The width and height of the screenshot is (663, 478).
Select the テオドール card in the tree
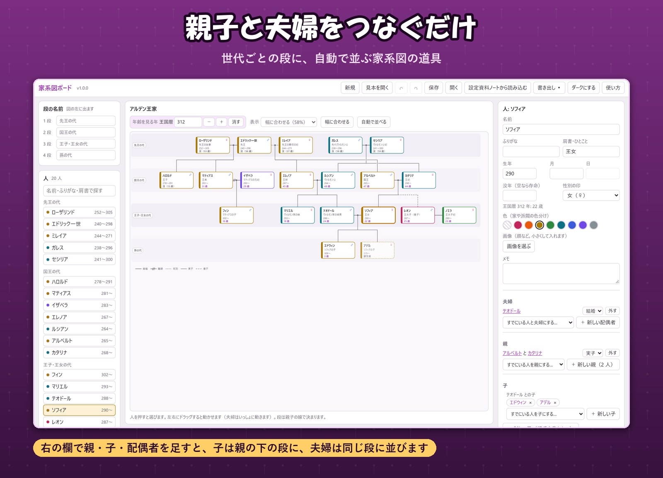click(x=337, y=215)
